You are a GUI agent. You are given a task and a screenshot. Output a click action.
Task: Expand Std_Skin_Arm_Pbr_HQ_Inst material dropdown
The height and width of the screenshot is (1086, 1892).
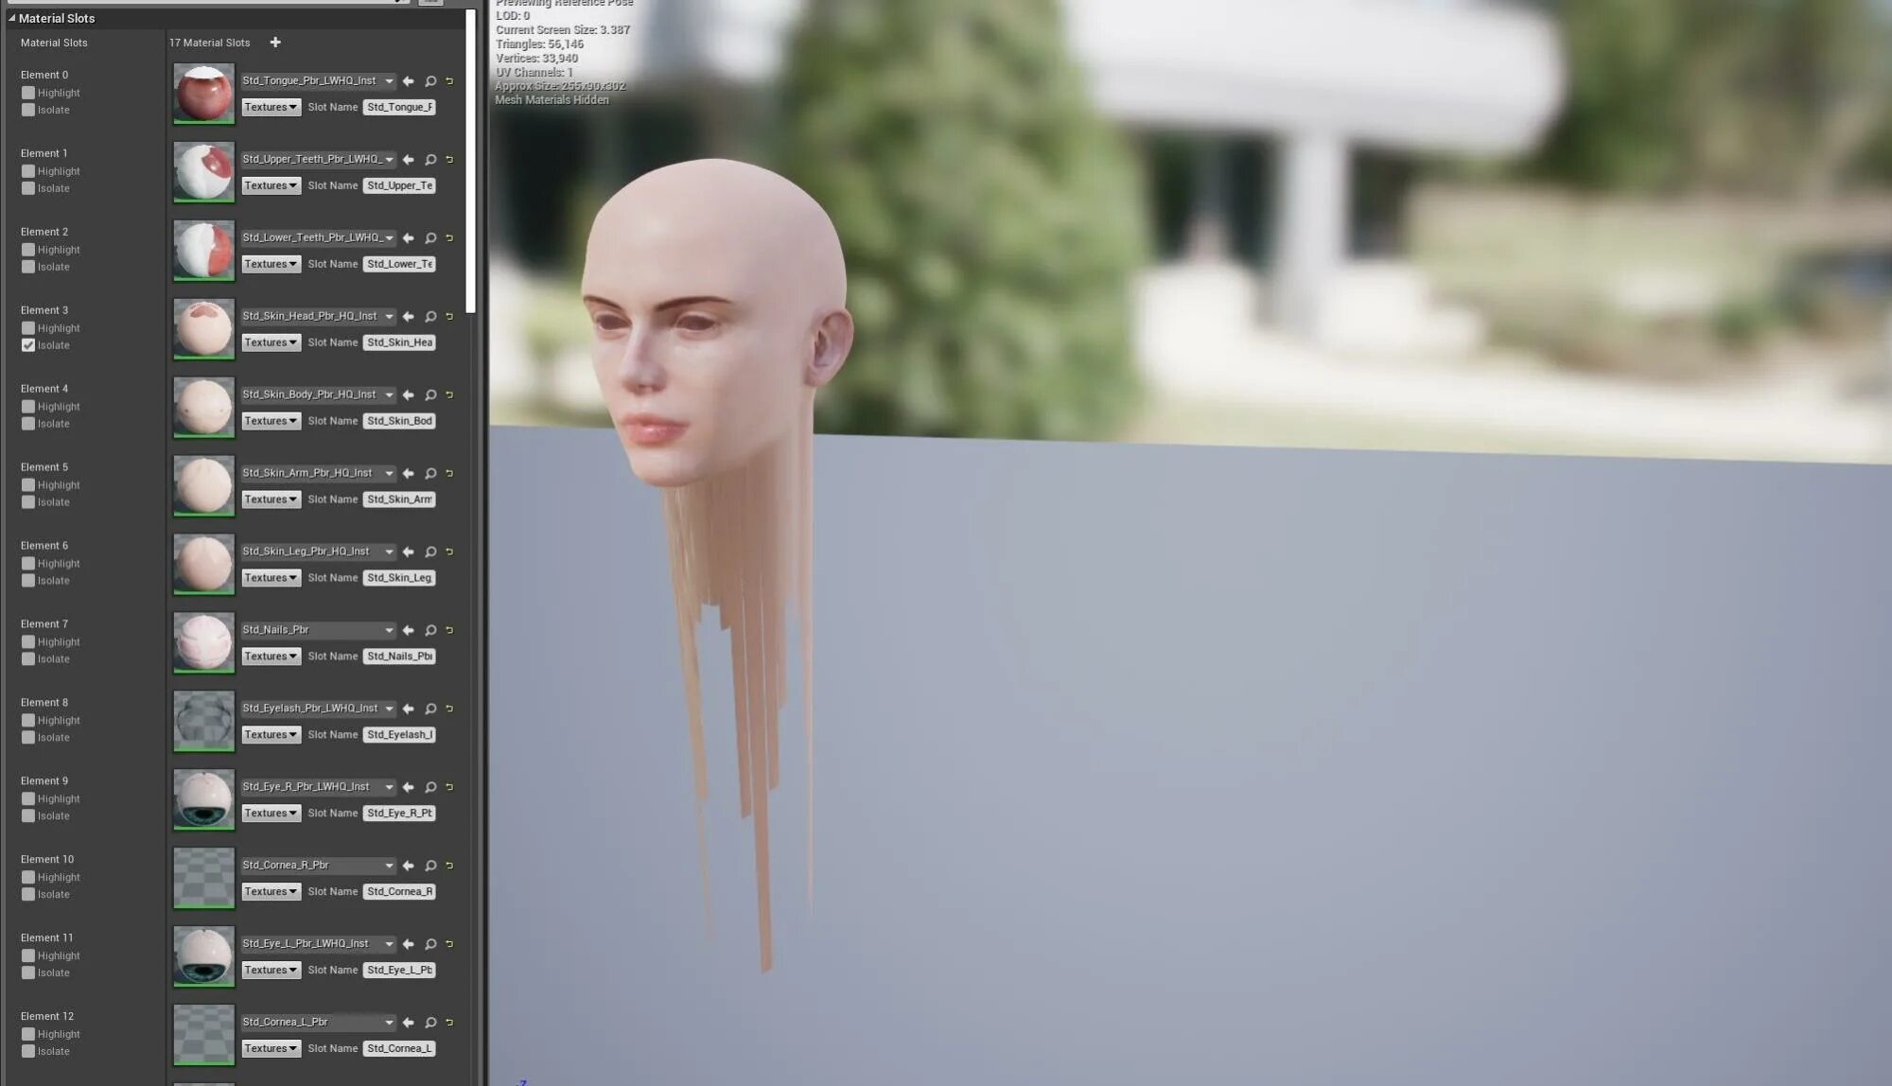[x=389, y=474]
